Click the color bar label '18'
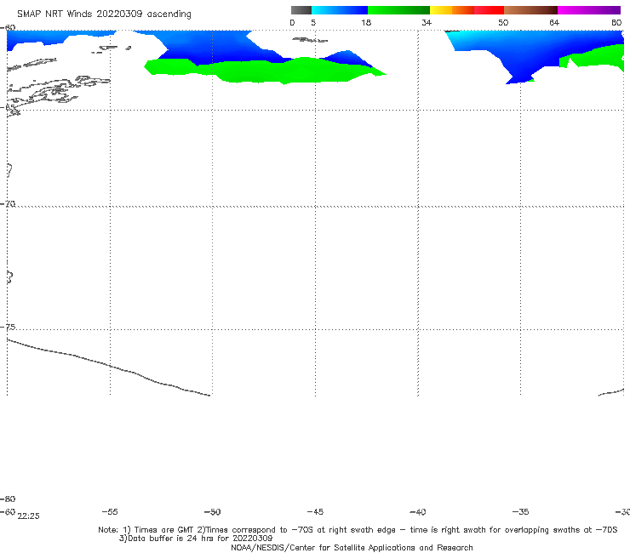This screenshot has width=630, height=553. (x=366, y=22)
